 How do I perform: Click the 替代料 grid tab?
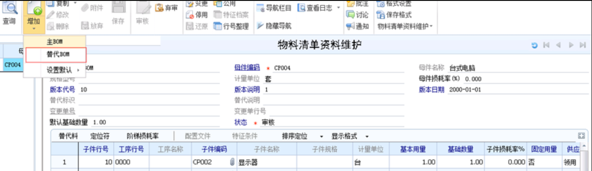pos(68,137)
